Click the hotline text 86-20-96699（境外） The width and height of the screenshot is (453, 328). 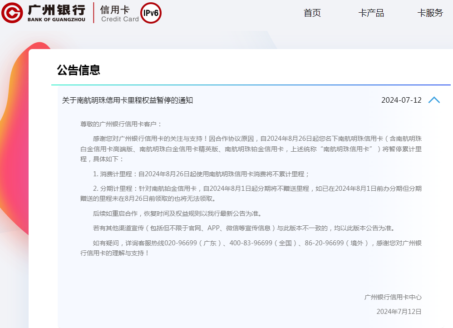(x=337, y=243)
